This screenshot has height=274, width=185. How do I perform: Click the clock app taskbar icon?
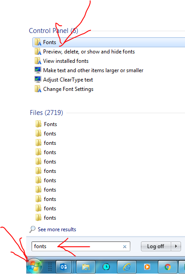(x=106, y=267)
